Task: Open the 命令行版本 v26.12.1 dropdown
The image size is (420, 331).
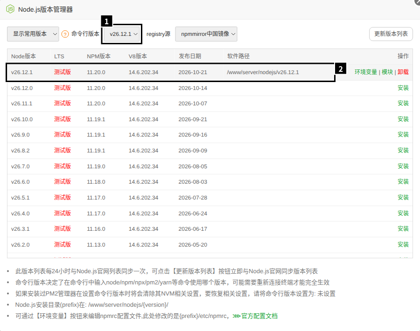Action: (122, 34)
